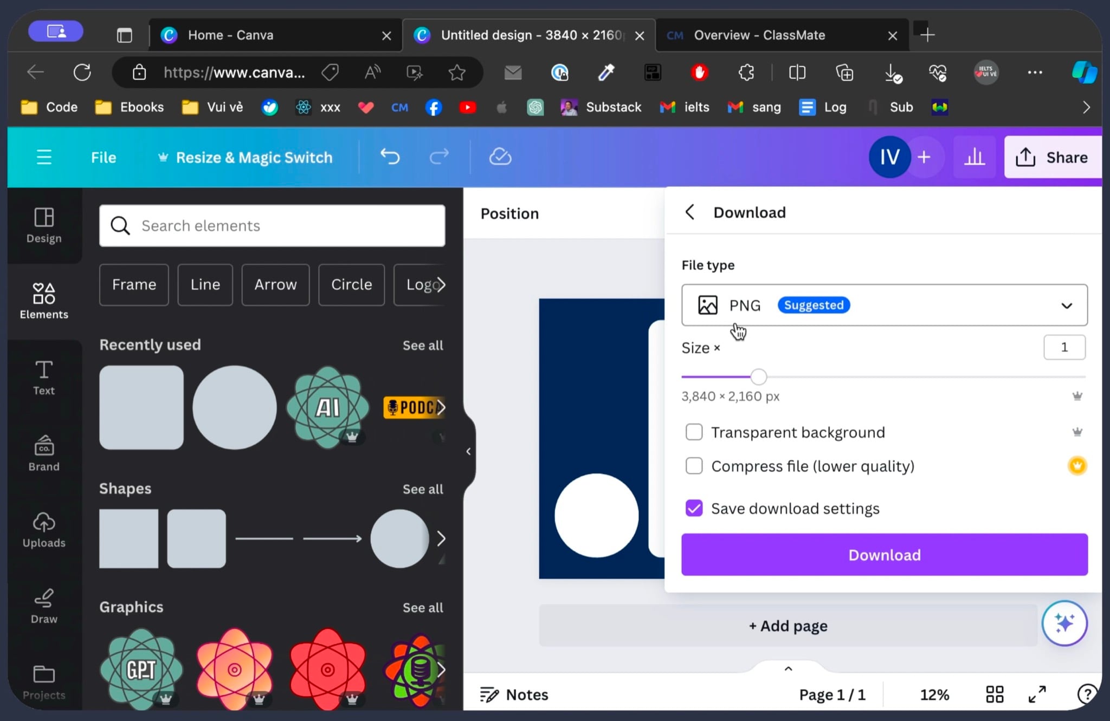Open the Uploads panel
The image size is (1110, 721).
click(x=44, y=530)
